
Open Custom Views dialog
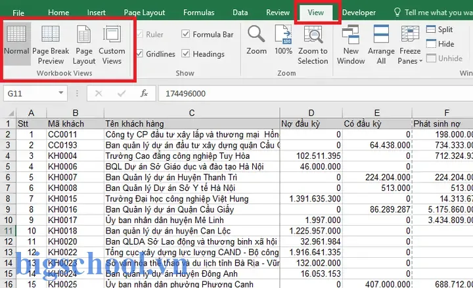(x=112, y=45)
